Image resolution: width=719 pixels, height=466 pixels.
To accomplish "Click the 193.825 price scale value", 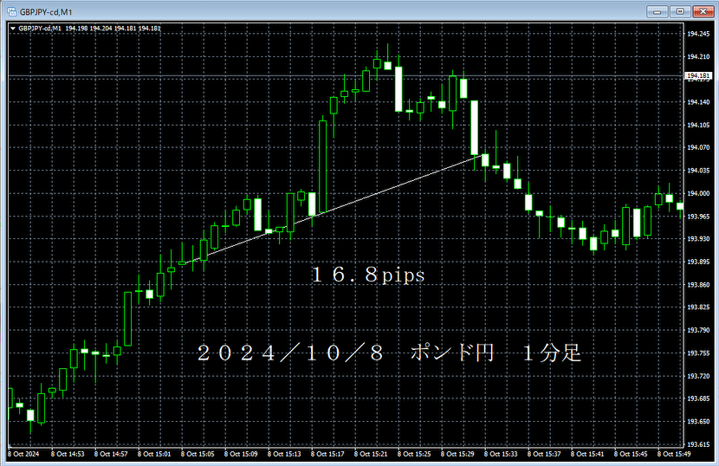I will pos(698,307).
